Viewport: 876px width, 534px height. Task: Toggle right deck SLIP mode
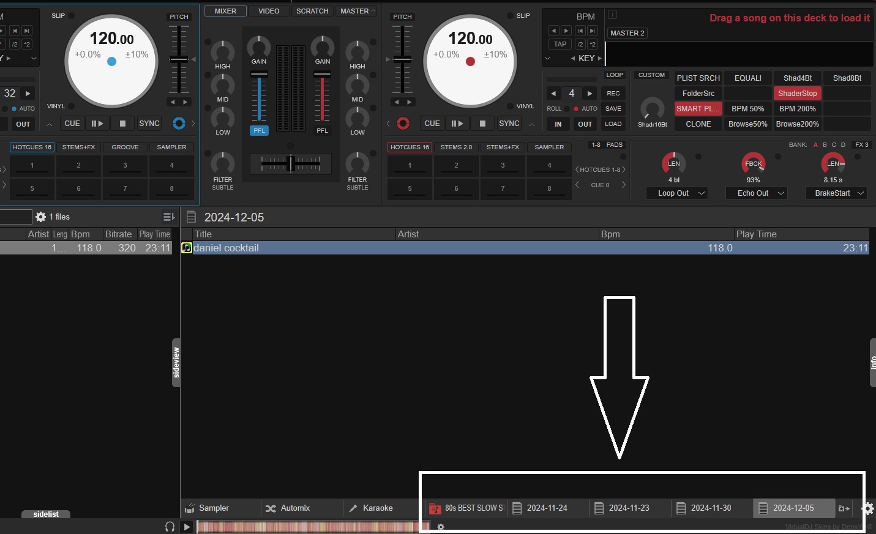(510, 15)
